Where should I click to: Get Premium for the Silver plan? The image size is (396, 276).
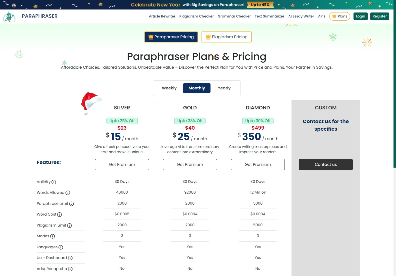point(122,165)
